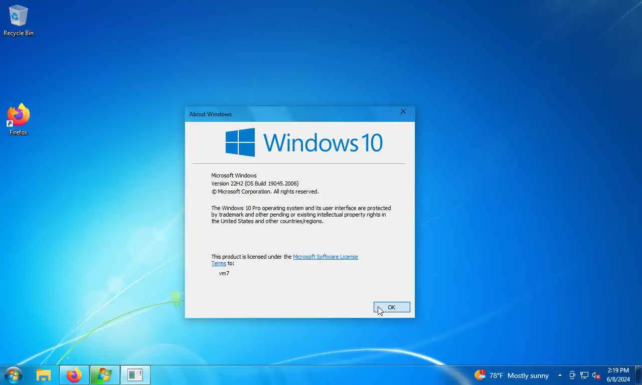Open File Explorer from the taskbar

click(x=44, y=375)
